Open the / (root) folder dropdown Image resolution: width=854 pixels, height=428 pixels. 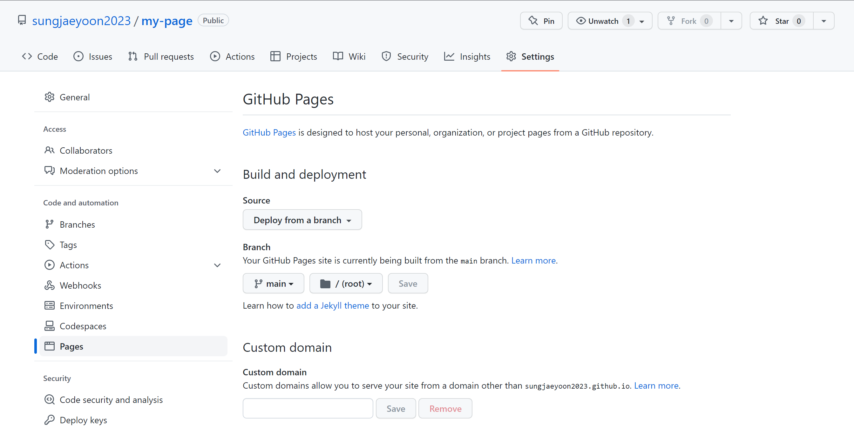[x=346, y=283]
